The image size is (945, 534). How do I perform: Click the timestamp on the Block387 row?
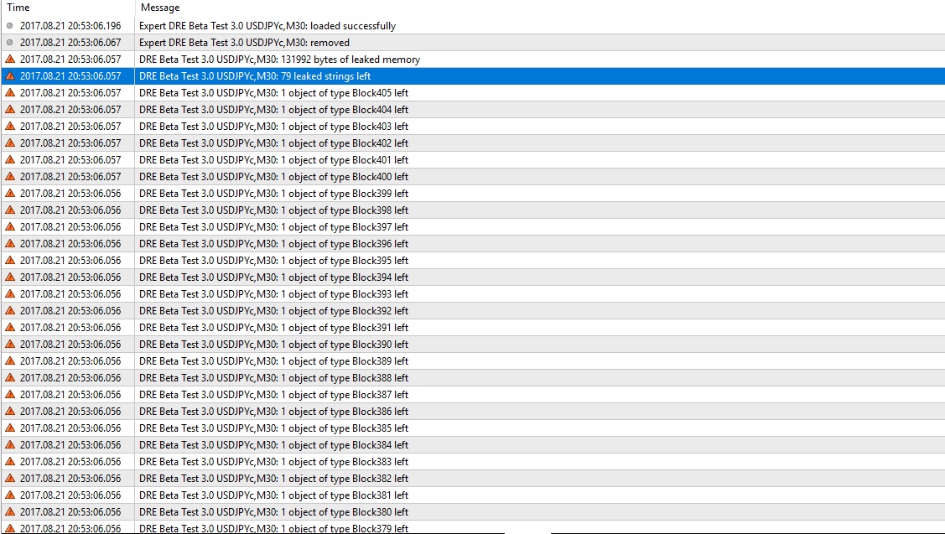(70, 394)
